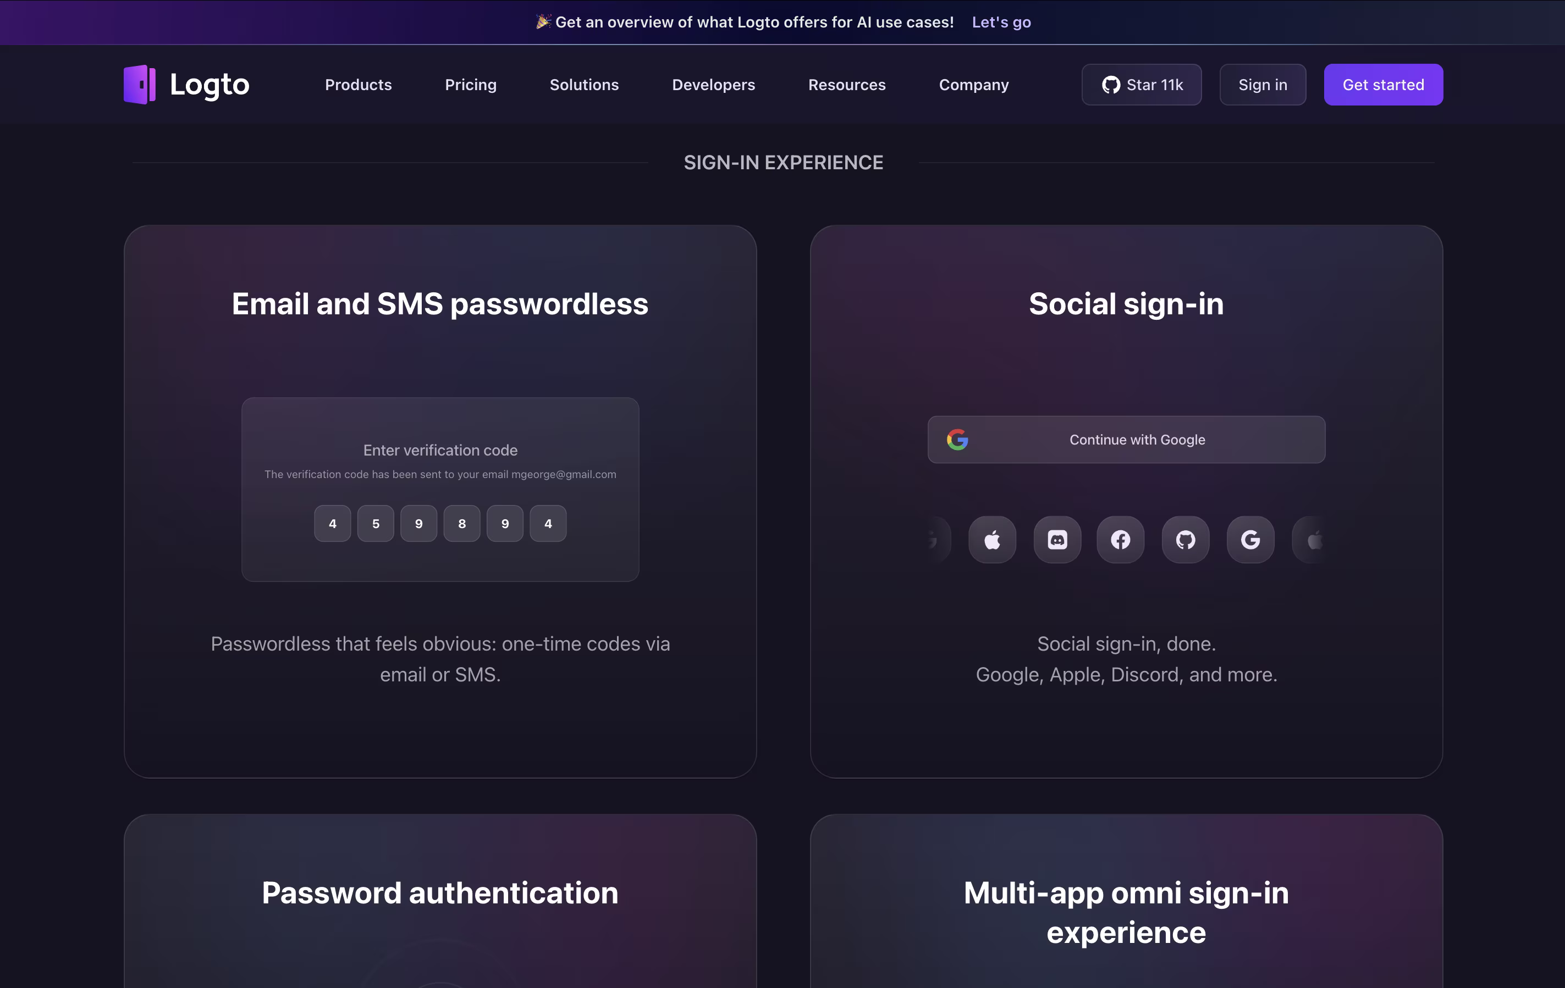Click the GitHub social sign-in icon

click(1186, 540)
